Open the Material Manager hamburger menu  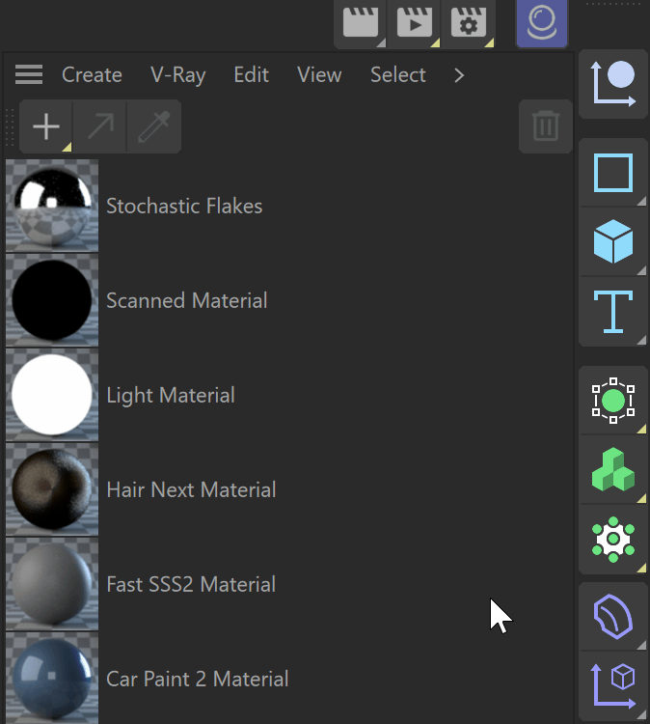pyautogui.click(x=29, y=74)
